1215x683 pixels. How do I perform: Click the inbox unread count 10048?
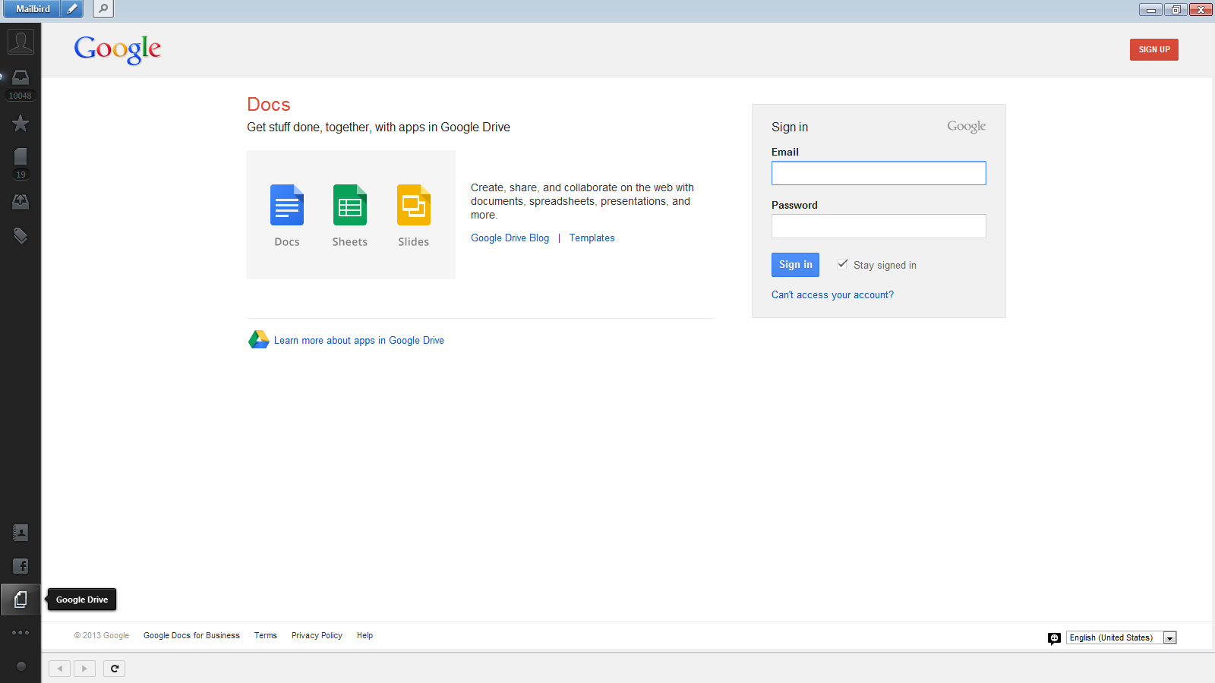coord(21,96)
